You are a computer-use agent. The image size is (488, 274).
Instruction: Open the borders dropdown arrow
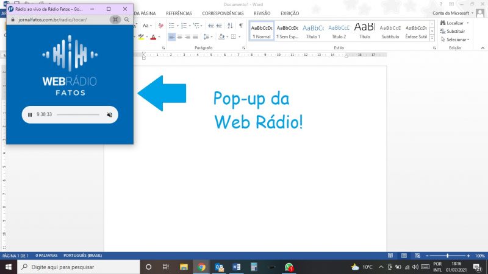point(239,37)
